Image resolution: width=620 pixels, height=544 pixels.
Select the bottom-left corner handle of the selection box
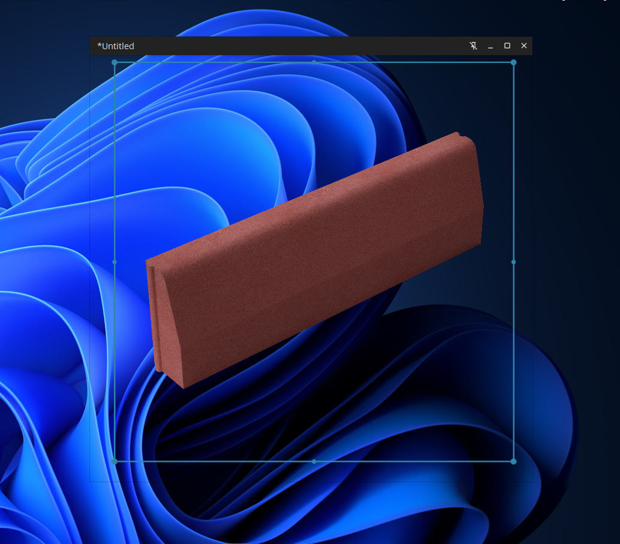coord(115,461)
